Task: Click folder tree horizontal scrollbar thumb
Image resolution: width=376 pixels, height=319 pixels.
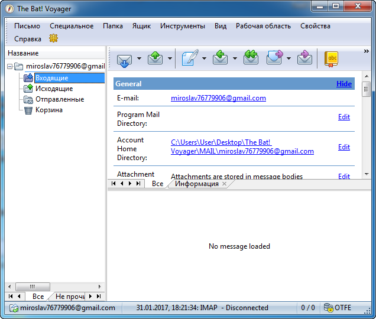Action: pyautogui.click(x=33, y=287)
